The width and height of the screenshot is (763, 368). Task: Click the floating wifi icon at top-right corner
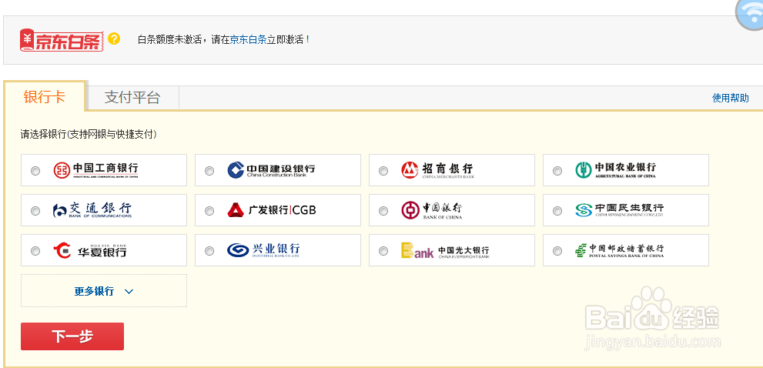751,14
